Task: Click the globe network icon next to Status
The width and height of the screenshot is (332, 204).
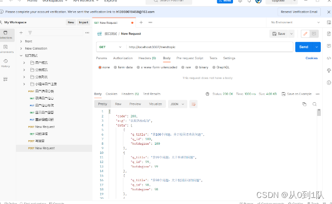Action: tap(207, 94)
